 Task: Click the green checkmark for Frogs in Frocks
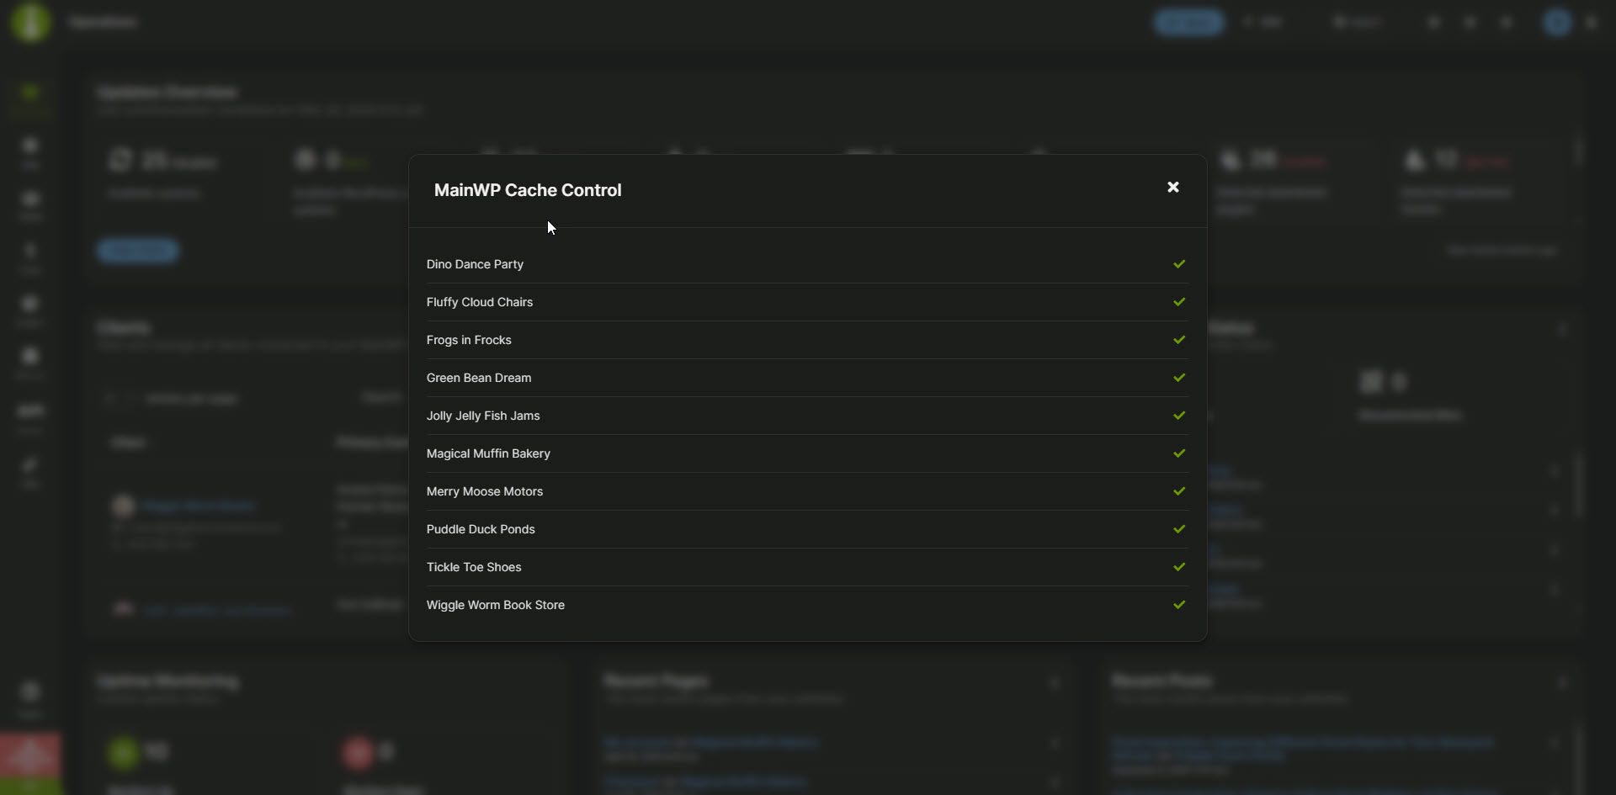1179,340
